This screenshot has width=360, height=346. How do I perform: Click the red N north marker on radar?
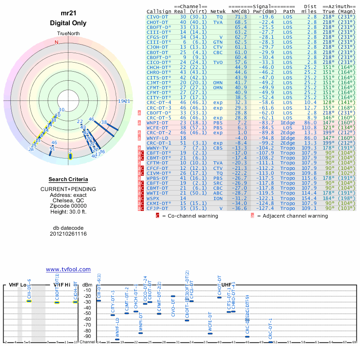click(57, 42)
